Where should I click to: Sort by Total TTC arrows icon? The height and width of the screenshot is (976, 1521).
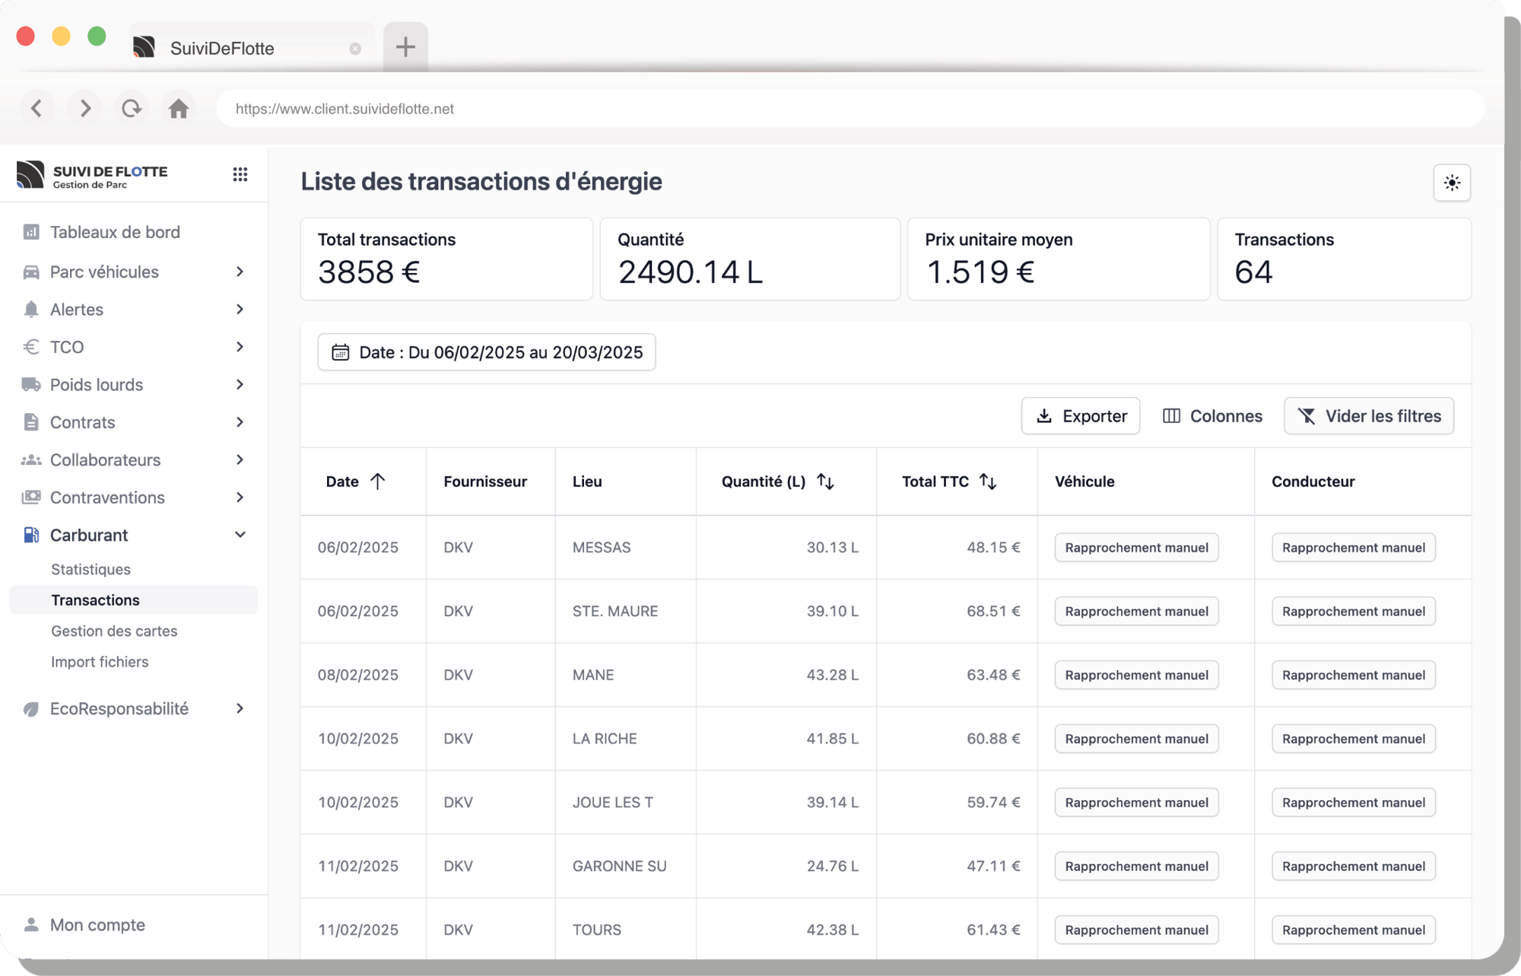988,481
